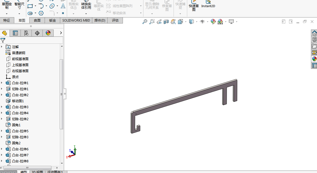Open dropdown arrow next to rectangle tool
The height and width of the screenshot is (173, 317).
click(x=35, y=6)
